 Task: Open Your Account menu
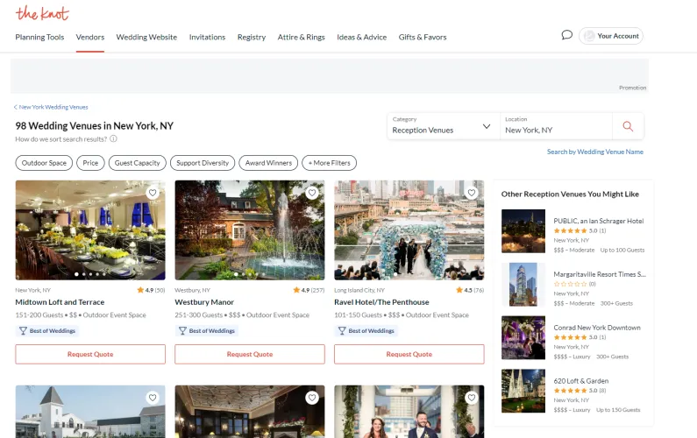tap(611, 36)
